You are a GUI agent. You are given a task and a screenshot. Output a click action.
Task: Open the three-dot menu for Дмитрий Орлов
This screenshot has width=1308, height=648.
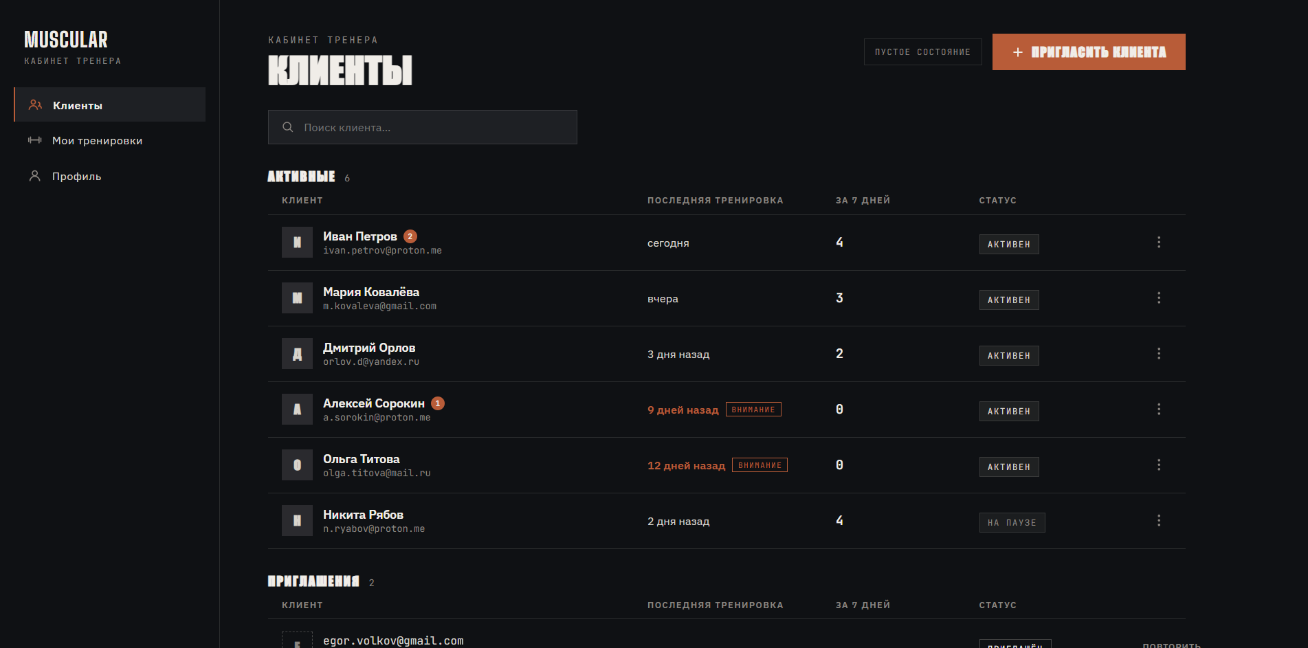[x=1159, y=354]
